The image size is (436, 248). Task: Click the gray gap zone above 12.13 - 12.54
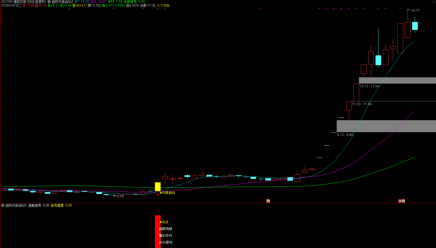click(x=397, y=80)
